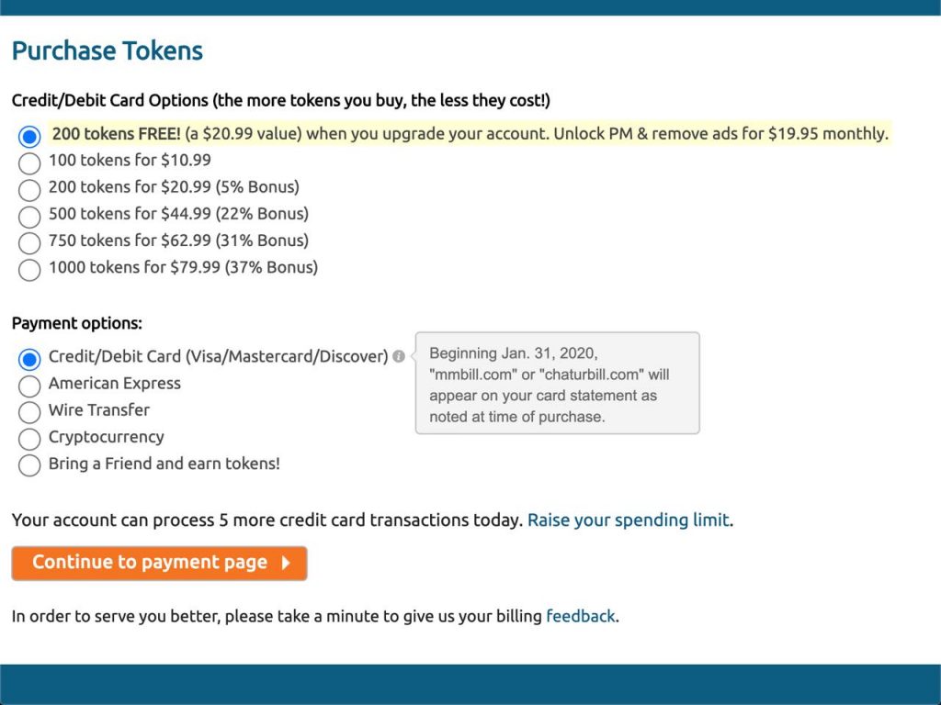
Task: Choose 750 tokens for $62.99 option
Action: point(29,242)
